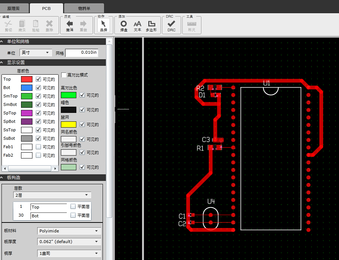Mark layer 1 Top as 平面层
This screenshot has height=260, width=339.
click(73, 206)
